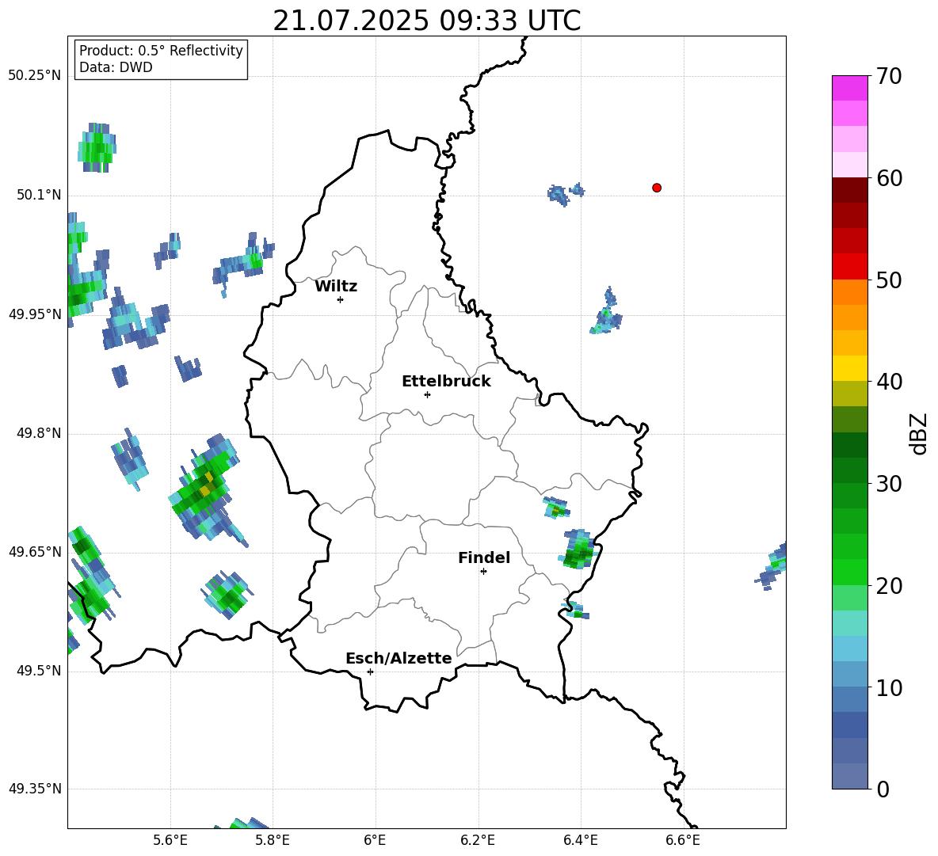Click the orange colorbar segment below 50

(849, 292)
